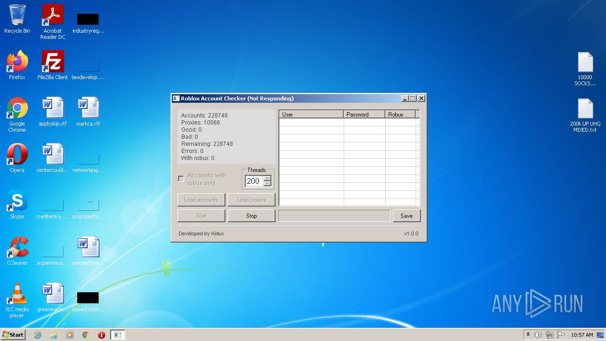
Task: Launch Acrobat Reader DC shortcut
Action: 53,22
